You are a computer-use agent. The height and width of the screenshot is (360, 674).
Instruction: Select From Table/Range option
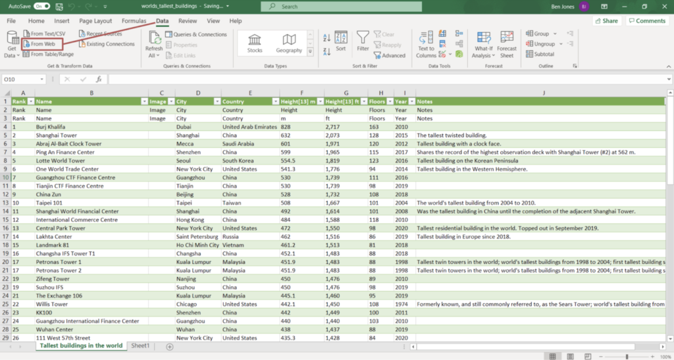point(48,54)
